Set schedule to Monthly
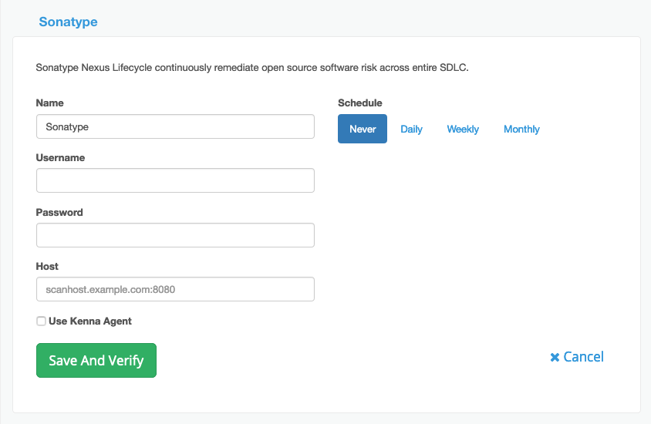The width and height of the screenshot is (651, 424). click(x=521, y=129)
